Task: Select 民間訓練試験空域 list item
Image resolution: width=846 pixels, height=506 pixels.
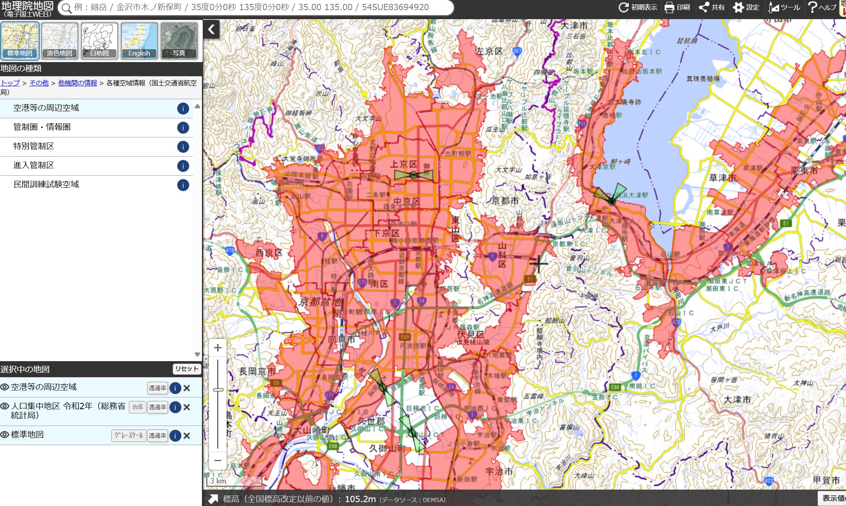Action: point(46,185)
